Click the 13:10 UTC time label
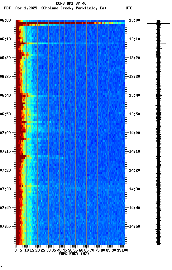Viewport: 172px width, 270px height. point(135,39)
